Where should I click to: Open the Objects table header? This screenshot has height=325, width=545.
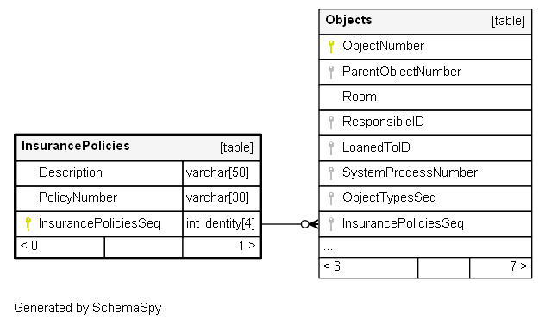tap(425, 22)
